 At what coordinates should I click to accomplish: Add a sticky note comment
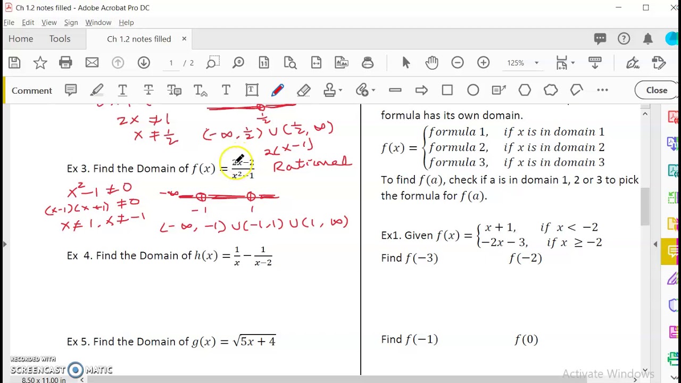pos(71,90)
